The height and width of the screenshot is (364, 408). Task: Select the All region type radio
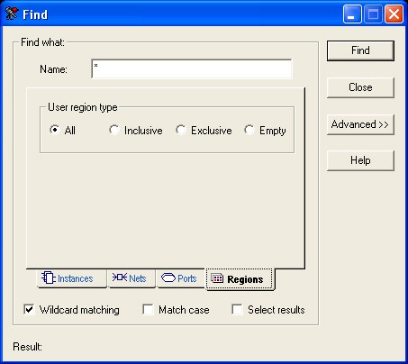click(x=54, y=130)
